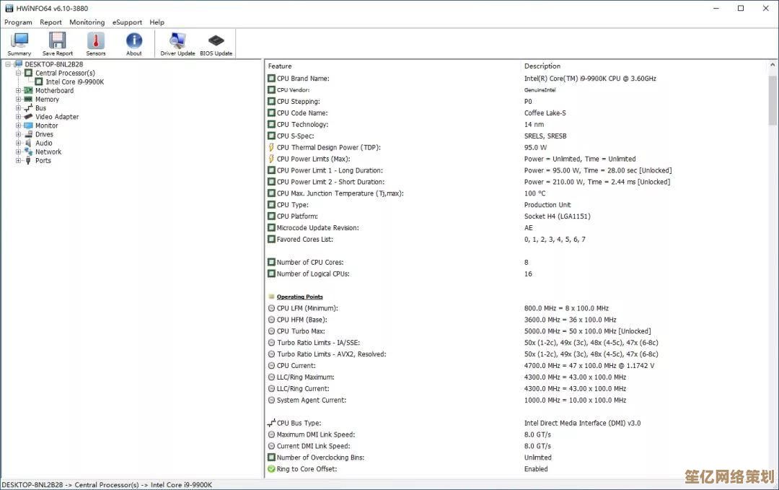779x490 pixels.
Task: Expand the Motherboard tree node
Action: 19,91
